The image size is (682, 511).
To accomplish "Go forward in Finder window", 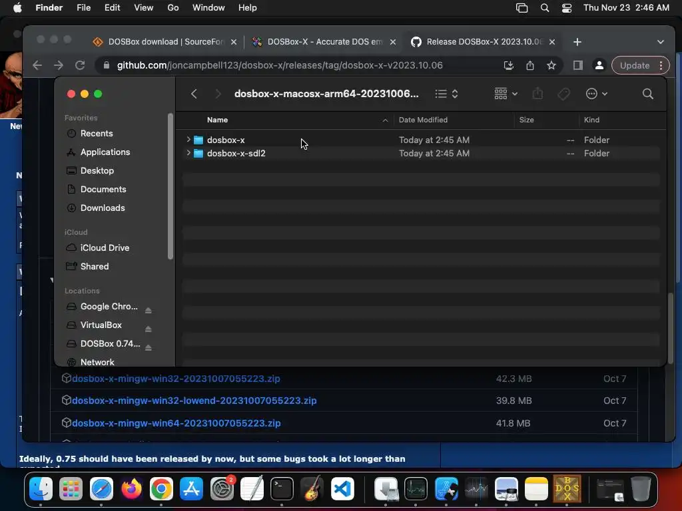I will coord(218,94).
